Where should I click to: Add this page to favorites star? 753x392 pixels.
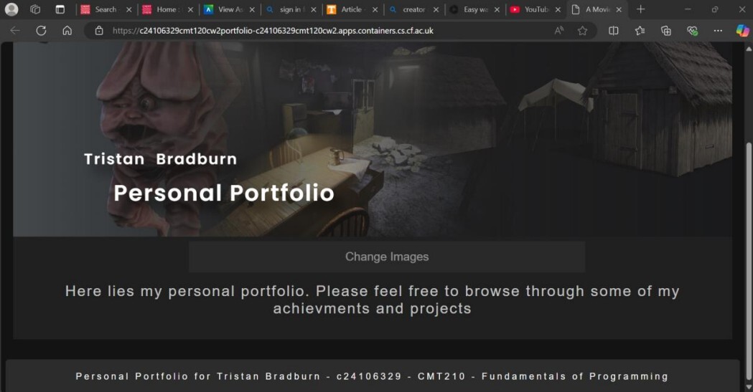583,31
